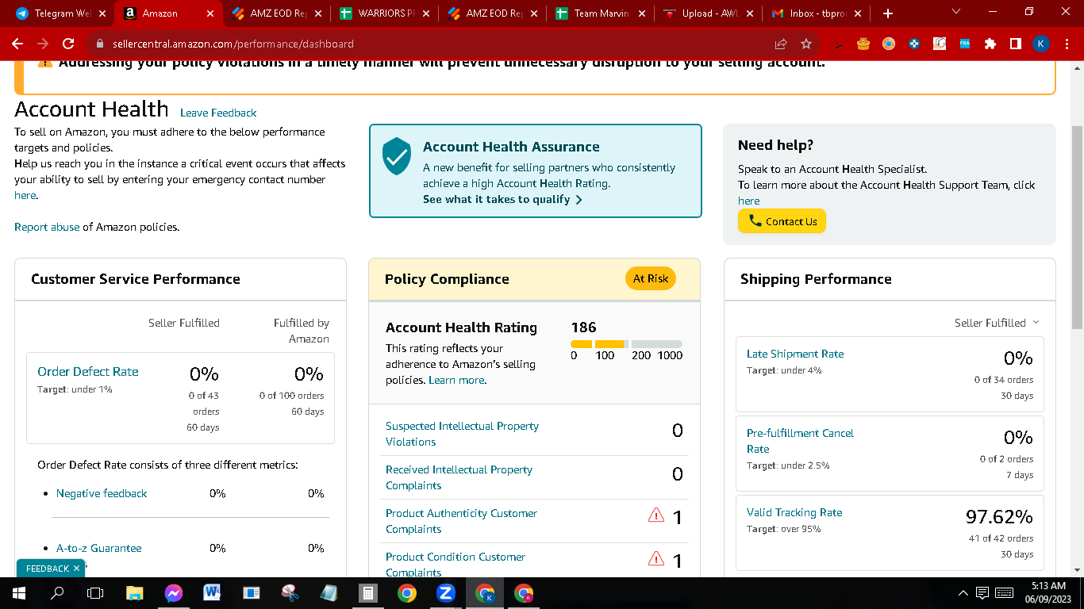Launch File Explorer from the taskbar
The width and height of the screenshot is (1084, 609).
click(x=135, y=592)
